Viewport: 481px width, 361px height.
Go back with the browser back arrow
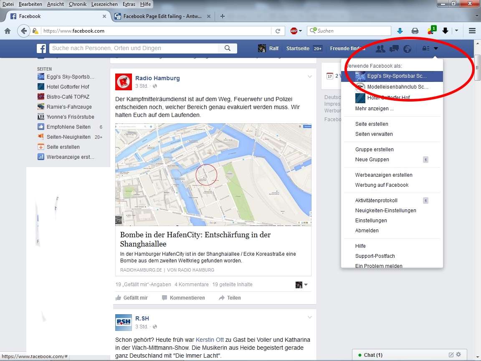point(23,31)
